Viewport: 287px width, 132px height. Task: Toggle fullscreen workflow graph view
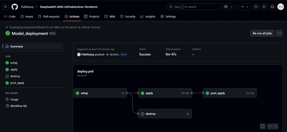click(263, 126)
